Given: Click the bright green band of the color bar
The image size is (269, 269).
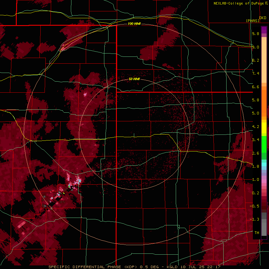Looking at the screenshot, I should (x=264, y=144).
